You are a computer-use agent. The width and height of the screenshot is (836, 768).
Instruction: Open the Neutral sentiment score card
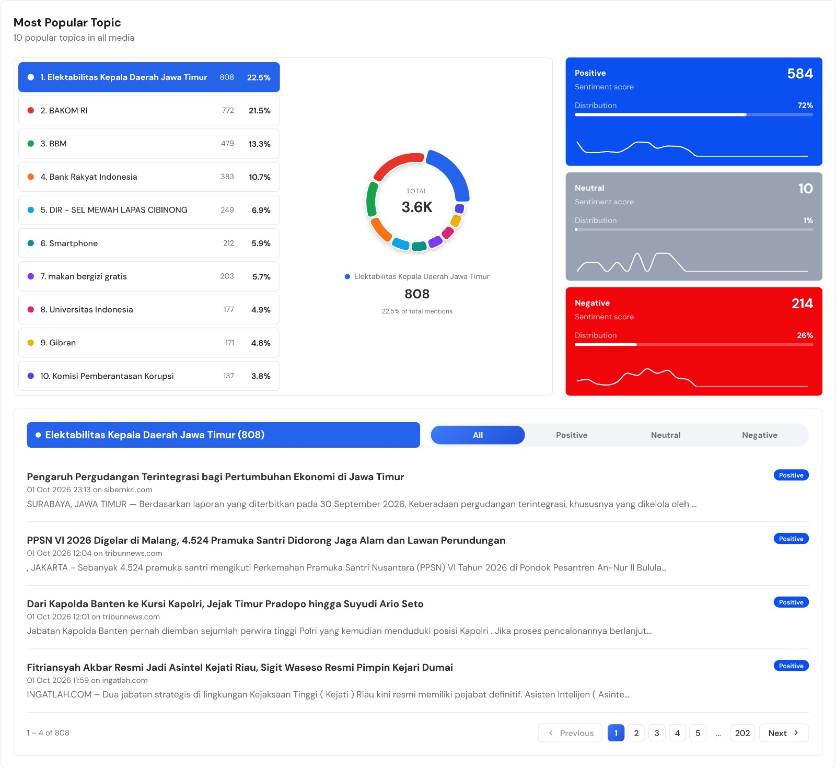pos(694,227)
